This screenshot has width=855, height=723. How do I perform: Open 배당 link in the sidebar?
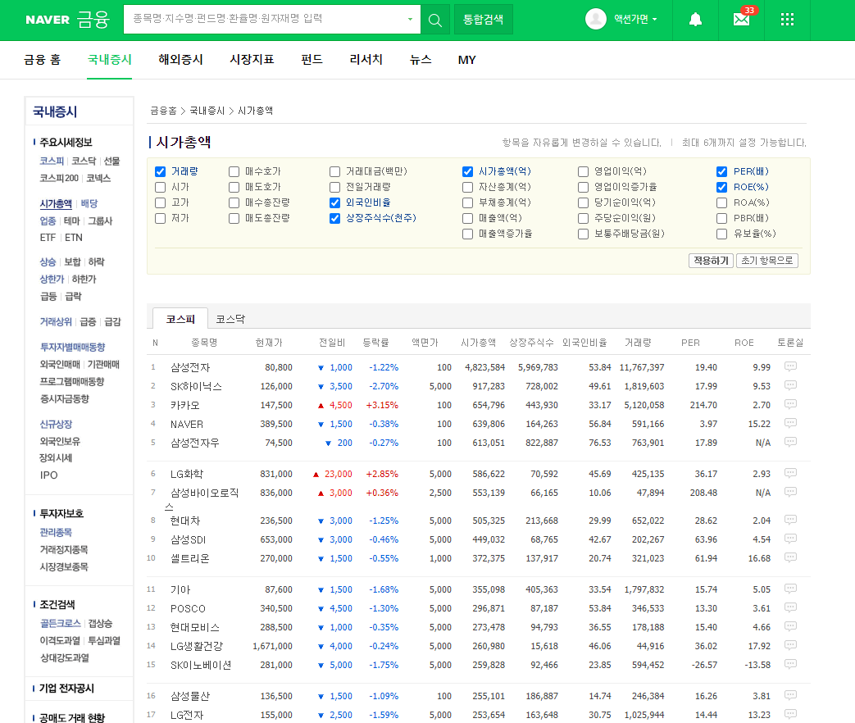coord(89,203)
